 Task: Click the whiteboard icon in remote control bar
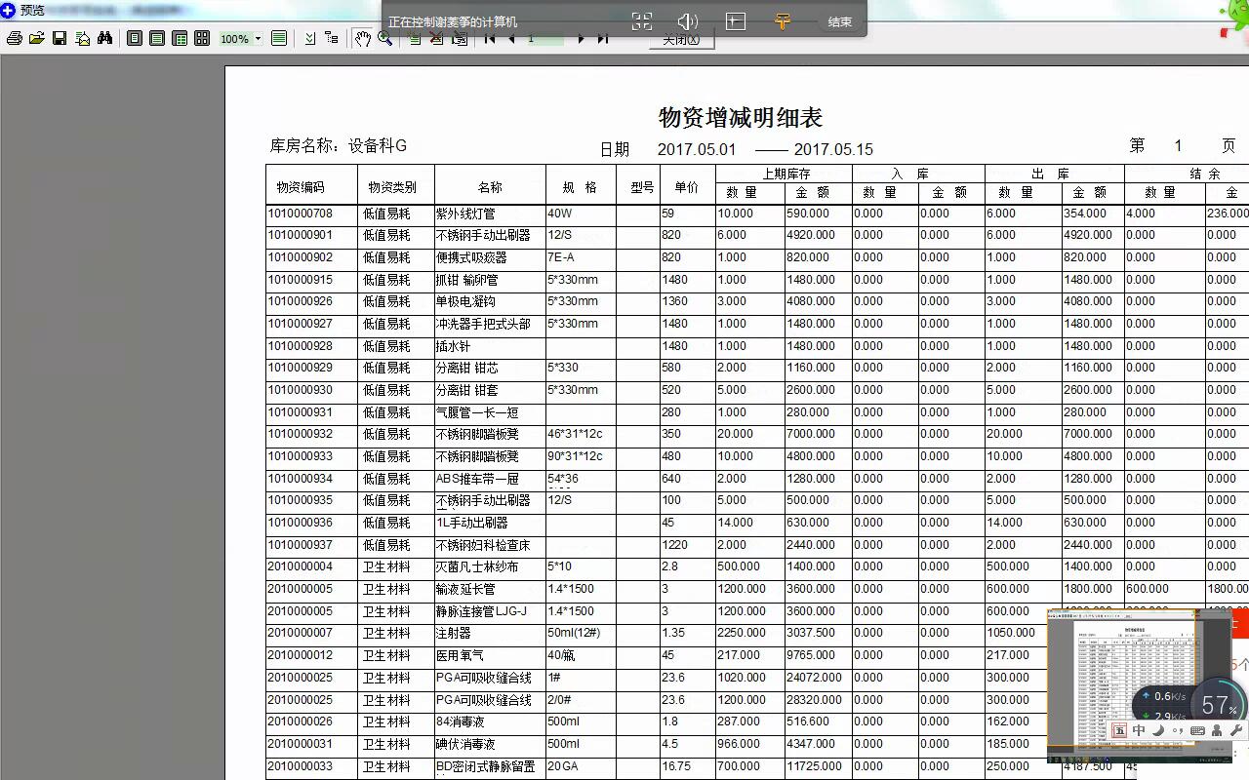click(736, 21)
